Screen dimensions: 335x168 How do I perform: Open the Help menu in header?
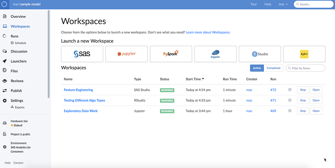(x=268, y=4)
